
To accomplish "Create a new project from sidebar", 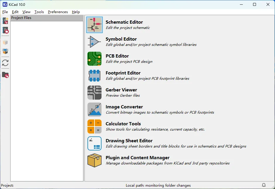I will [5, 21].
